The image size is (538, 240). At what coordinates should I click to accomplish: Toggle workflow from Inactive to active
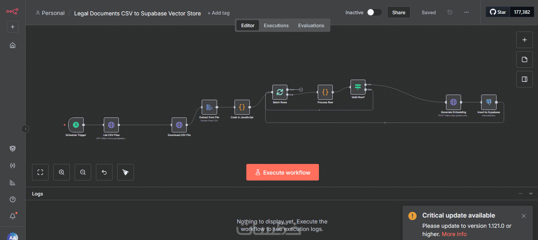point(374,12)
